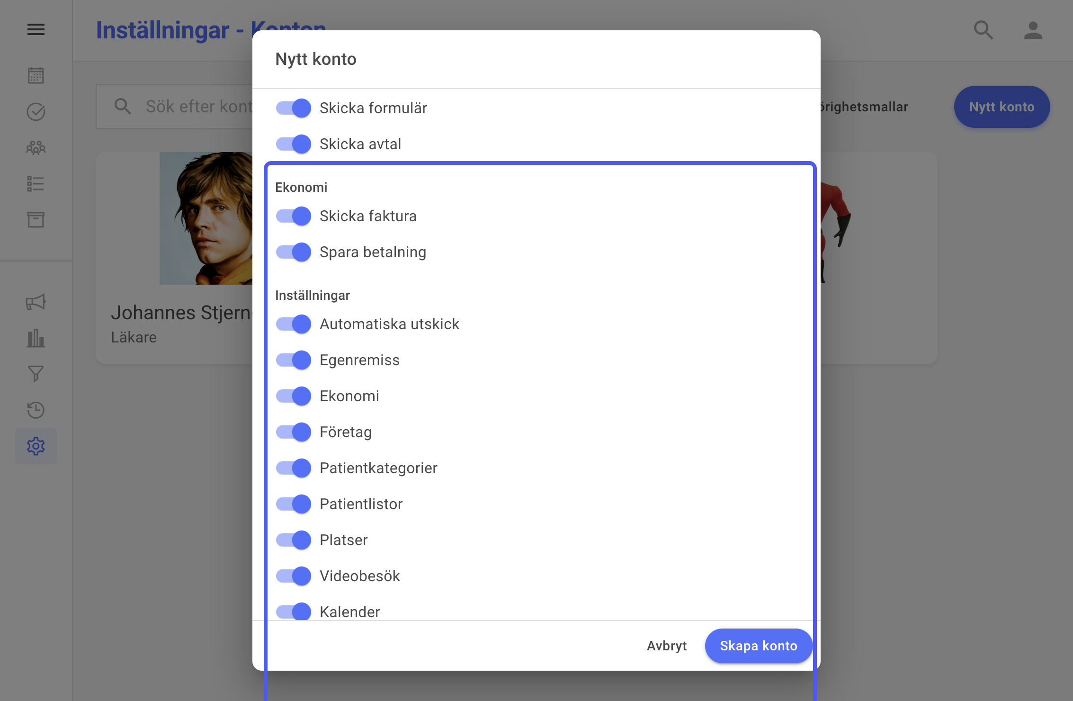Open the list sidebar icon
The height and width of the screenshot is (701, 1073).
coord(36,184)
